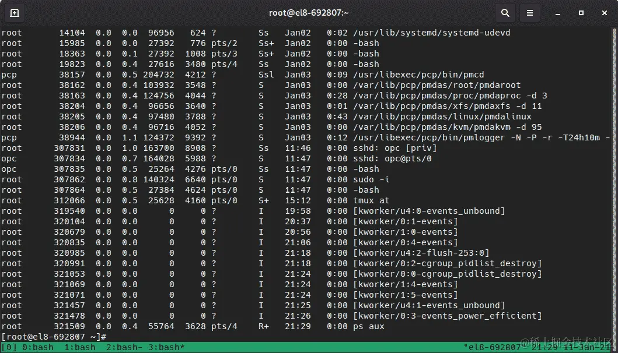This screenshot has height=353, width=618.
Task: Click PID 307835
Action: coord(69,170)
